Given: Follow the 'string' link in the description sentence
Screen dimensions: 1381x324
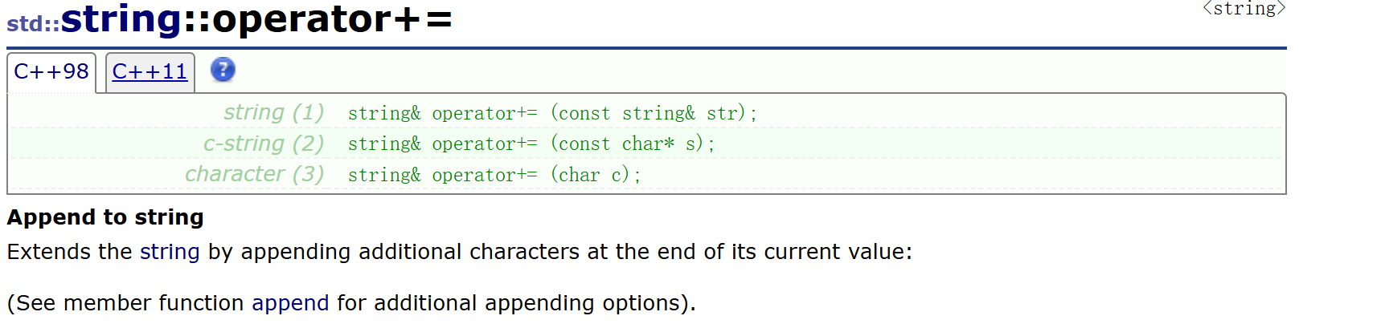Looking at the screenshot, I should 170,252.
